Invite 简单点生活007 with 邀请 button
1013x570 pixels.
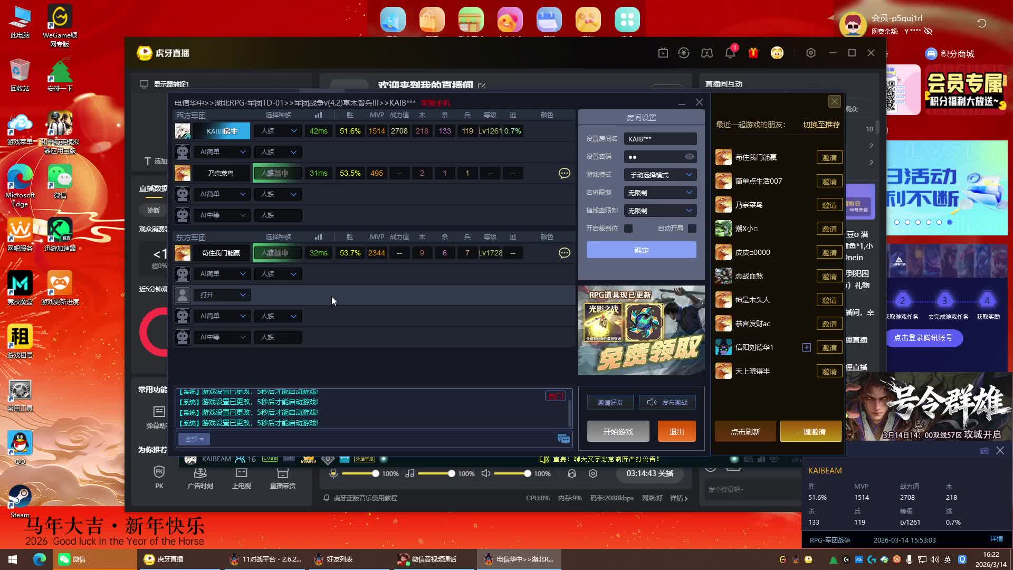tap(829, 182)
